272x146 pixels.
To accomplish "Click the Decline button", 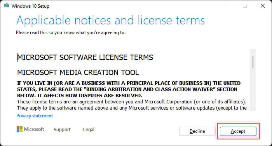I will pyautogui.click(x=197, y=131).
